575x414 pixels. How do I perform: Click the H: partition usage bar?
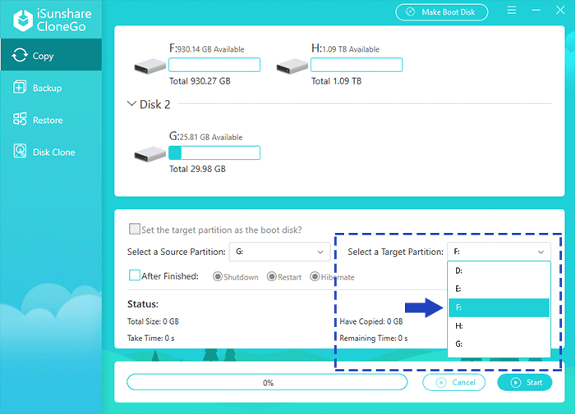pos(356,65)
